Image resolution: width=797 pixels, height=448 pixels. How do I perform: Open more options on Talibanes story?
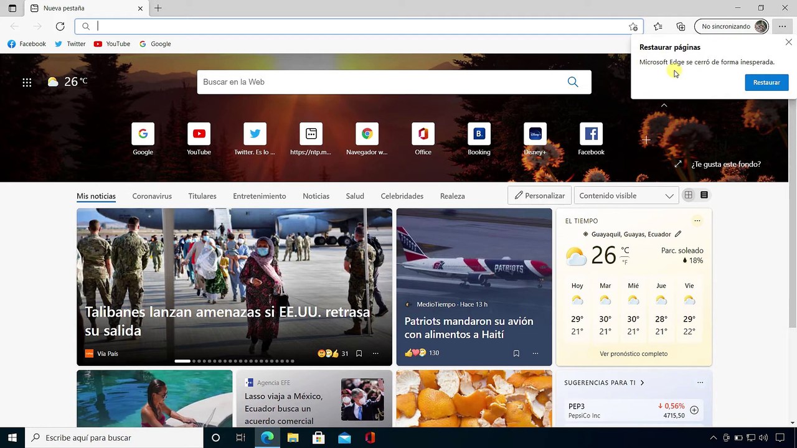click(x=375, y=353)
